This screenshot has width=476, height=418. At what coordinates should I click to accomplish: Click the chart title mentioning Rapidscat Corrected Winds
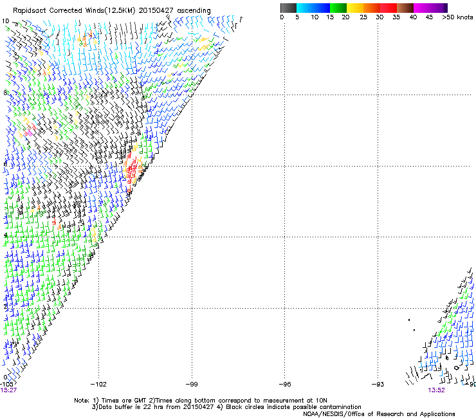[x=112, y=11]
